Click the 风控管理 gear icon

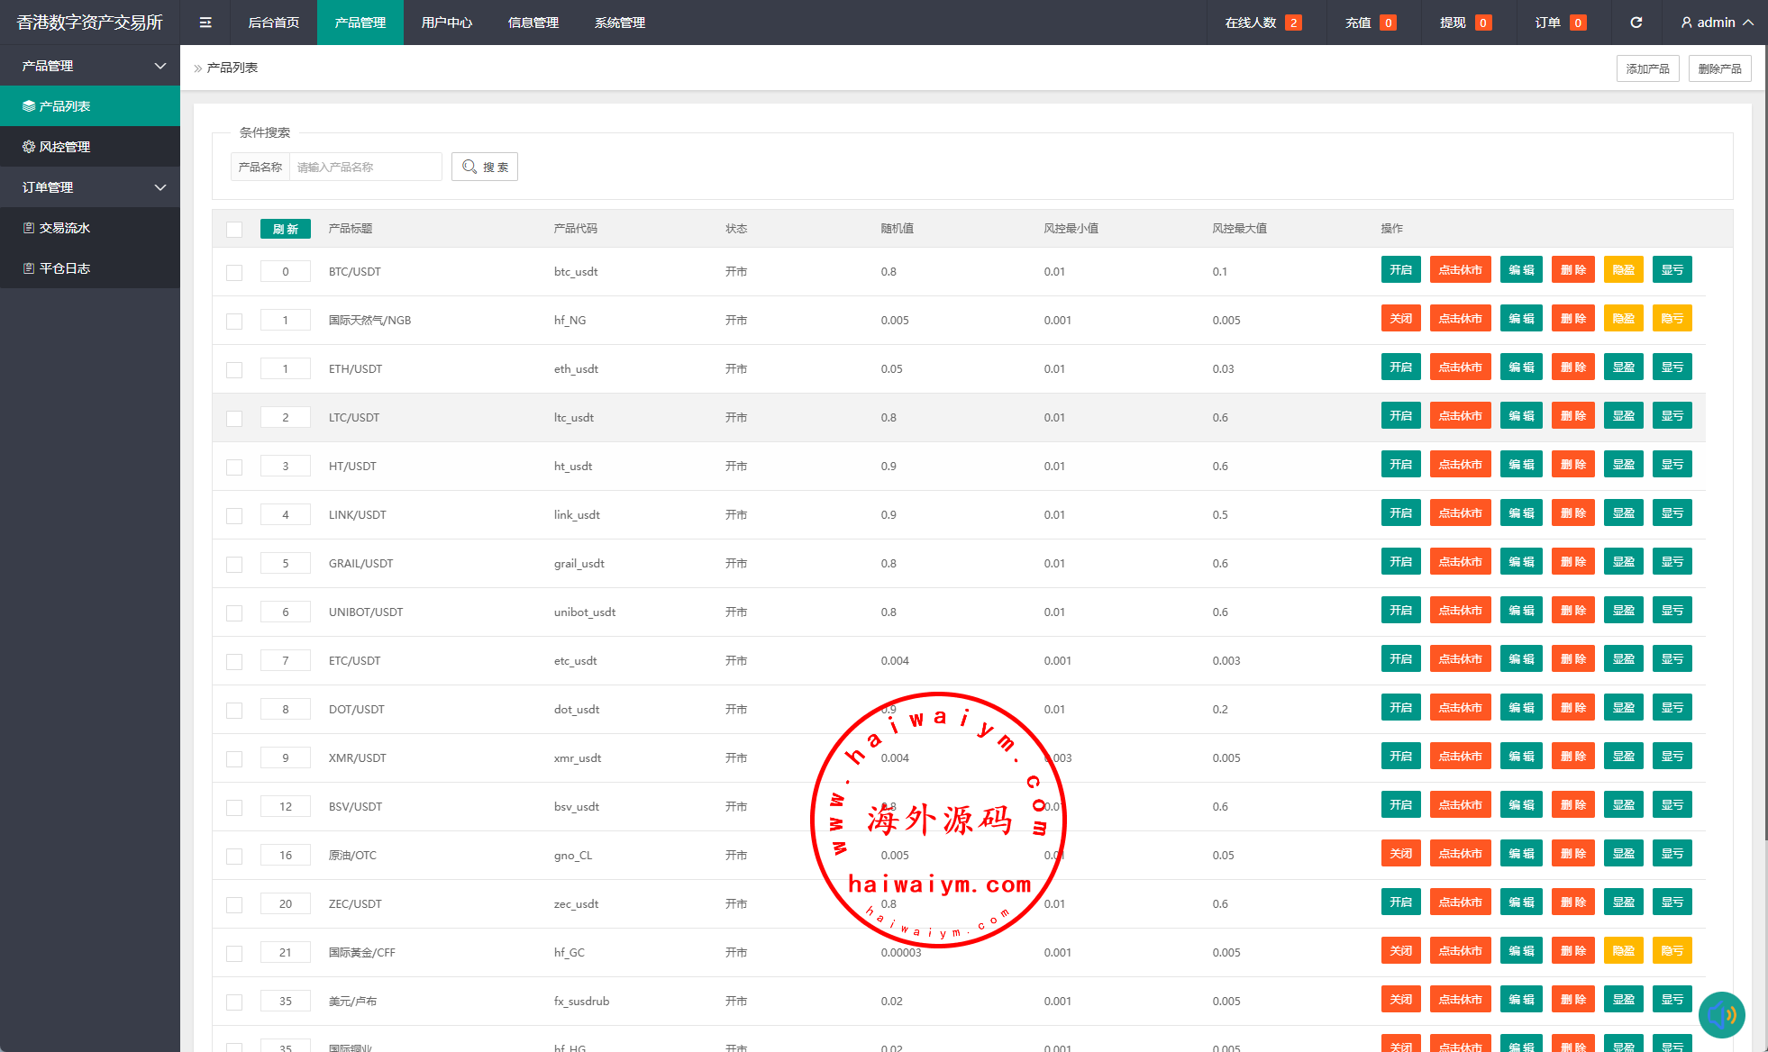point(29,147)
